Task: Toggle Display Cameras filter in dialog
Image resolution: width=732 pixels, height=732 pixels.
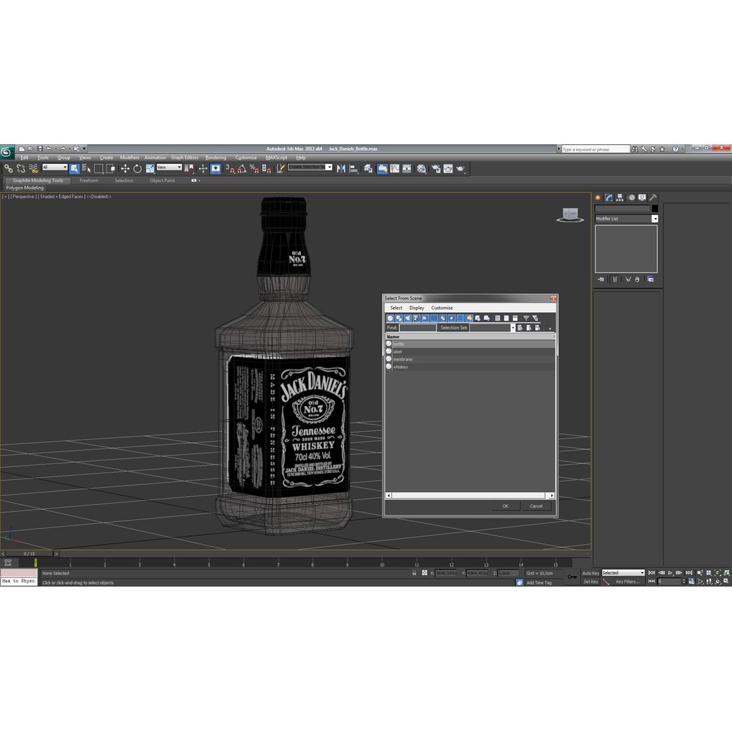Action: click(x=416, y=318)
